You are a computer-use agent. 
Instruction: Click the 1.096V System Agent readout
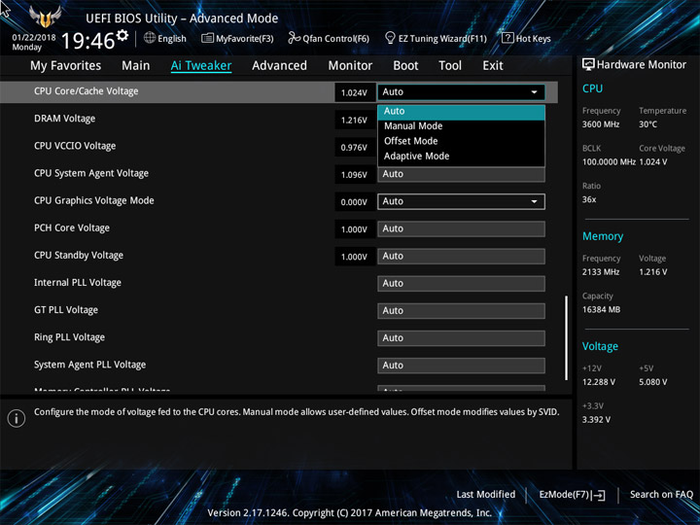(x=354, y=175)
